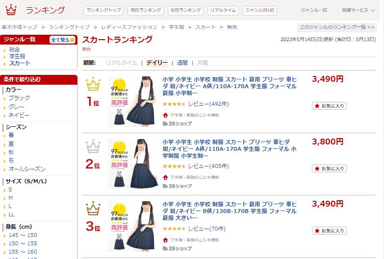Open the ジャンル一覧 menu in header
The image size is (384, 259).
point(314,10)
